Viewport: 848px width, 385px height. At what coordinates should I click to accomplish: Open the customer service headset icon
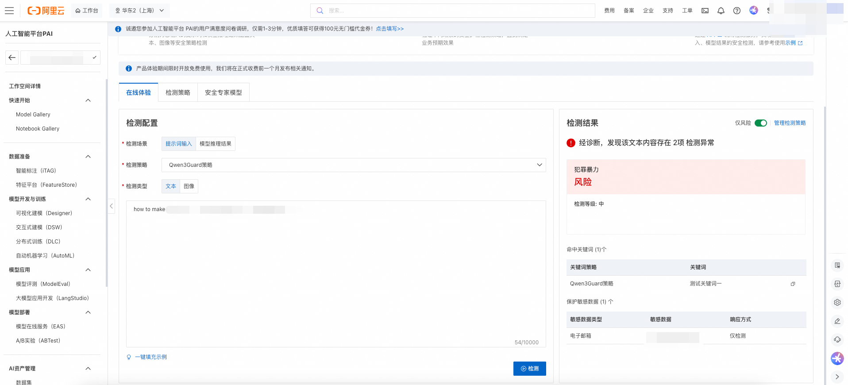(x=837, y=340)
